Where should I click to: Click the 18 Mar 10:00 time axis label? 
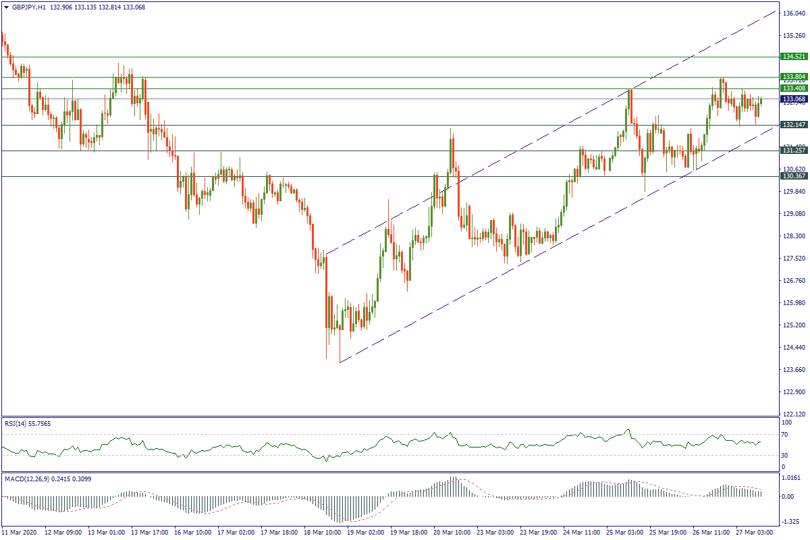tap(323, 533)
